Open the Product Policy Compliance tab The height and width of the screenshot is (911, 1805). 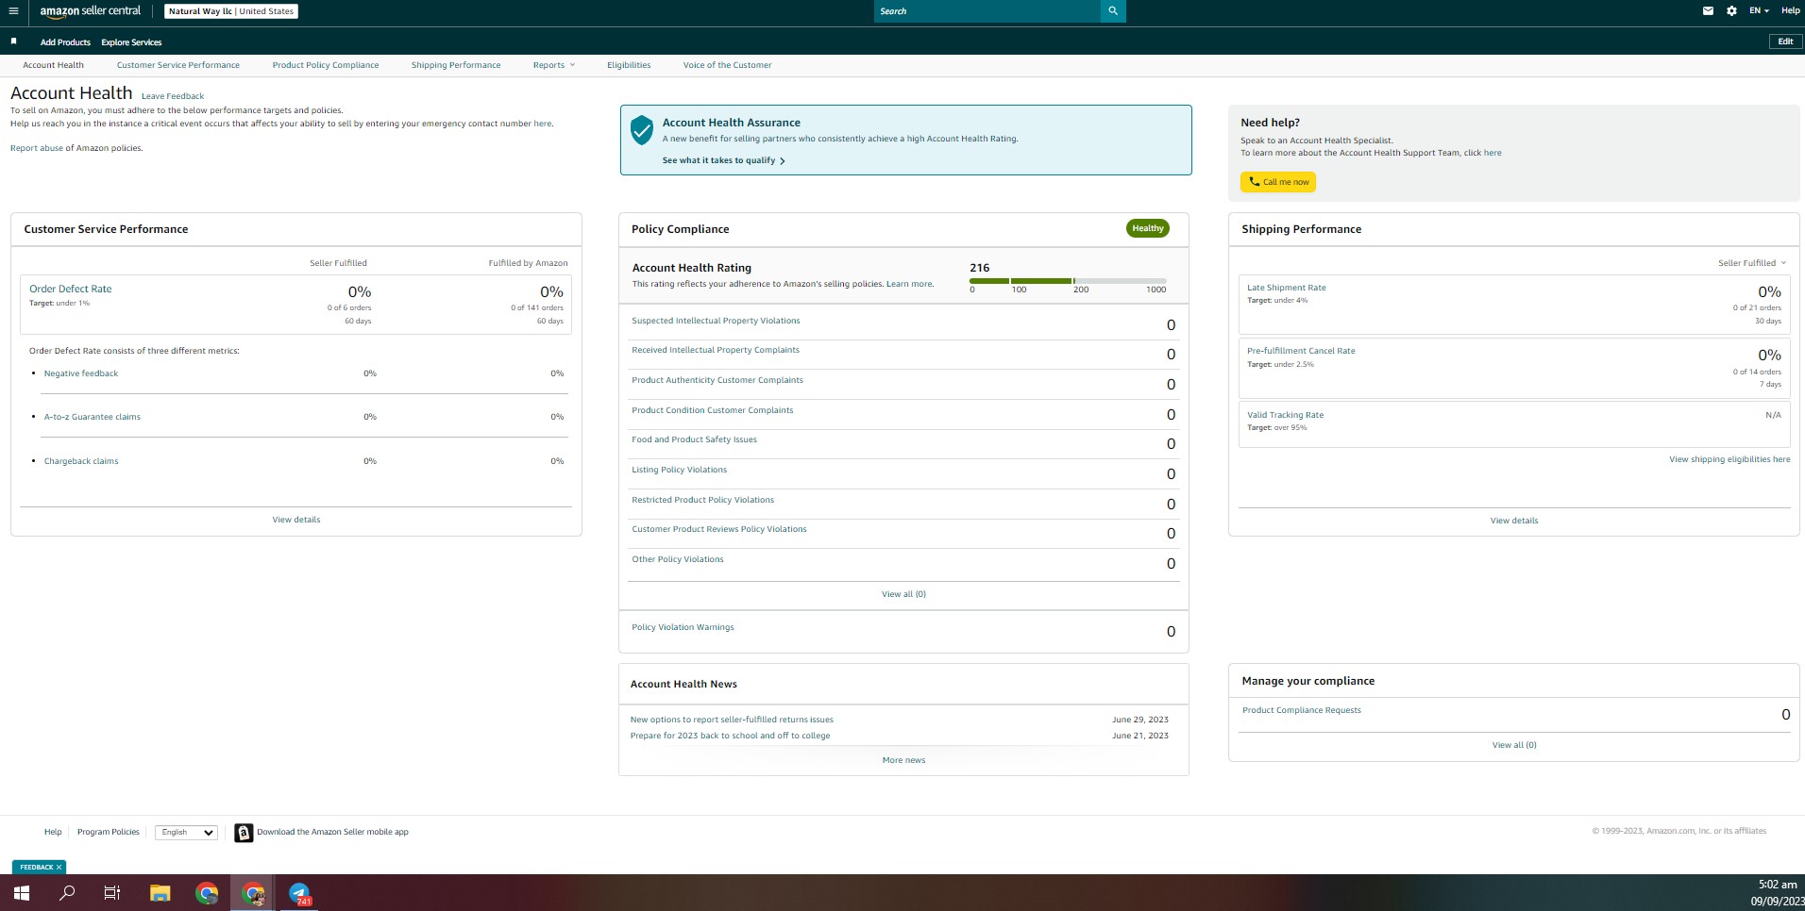pos(326,65)
